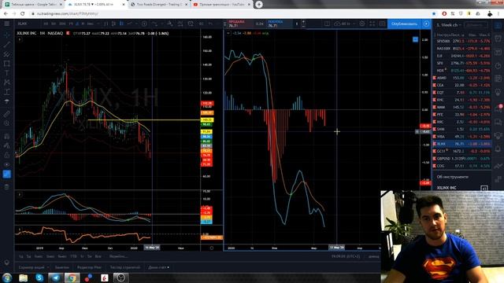The image size is (504, 283).
Task: Open Skype from the taskbar
Action: coord(39,277)
